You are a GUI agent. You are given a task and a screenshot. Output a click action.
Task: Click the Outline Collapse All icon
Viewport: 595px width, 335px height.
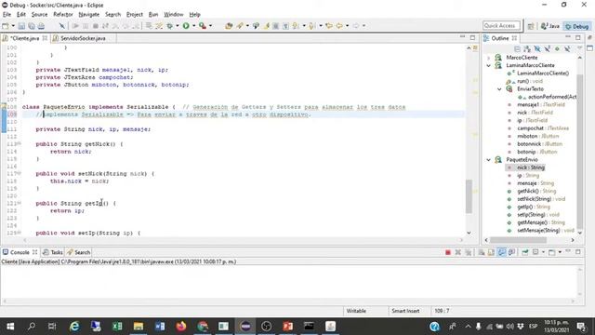point(517,49)
